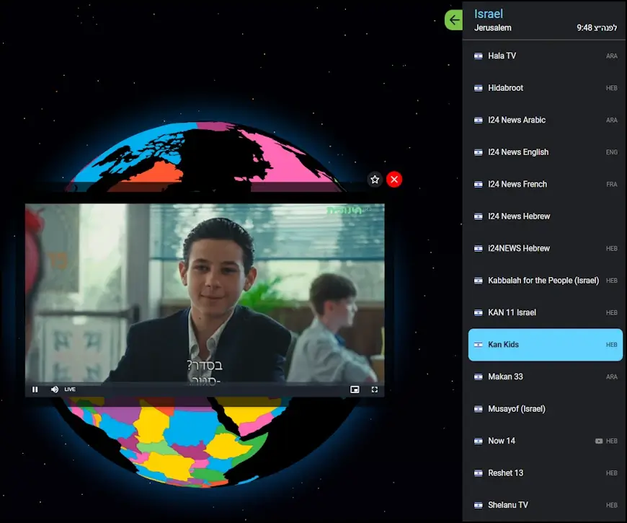Pause the live video stream
The image size is (627, 523).
35,390
